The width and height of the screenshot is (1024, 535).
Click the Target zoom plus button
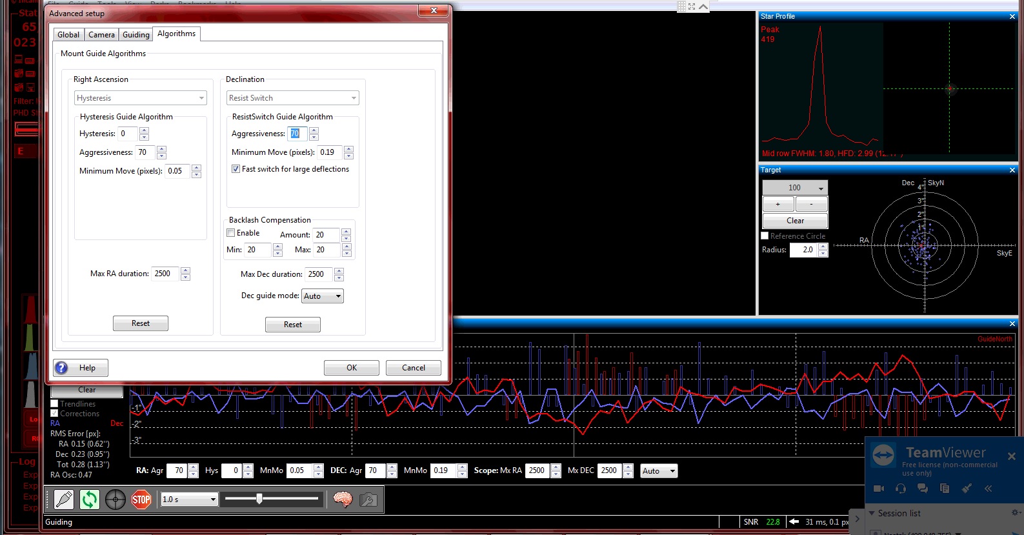coord(778,204)
